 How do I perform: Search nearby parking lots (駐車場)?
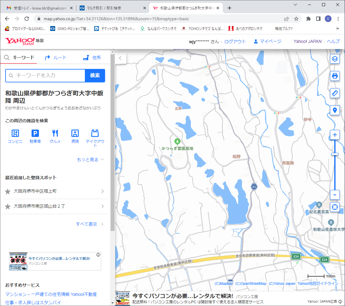click(x=35, y=136)
